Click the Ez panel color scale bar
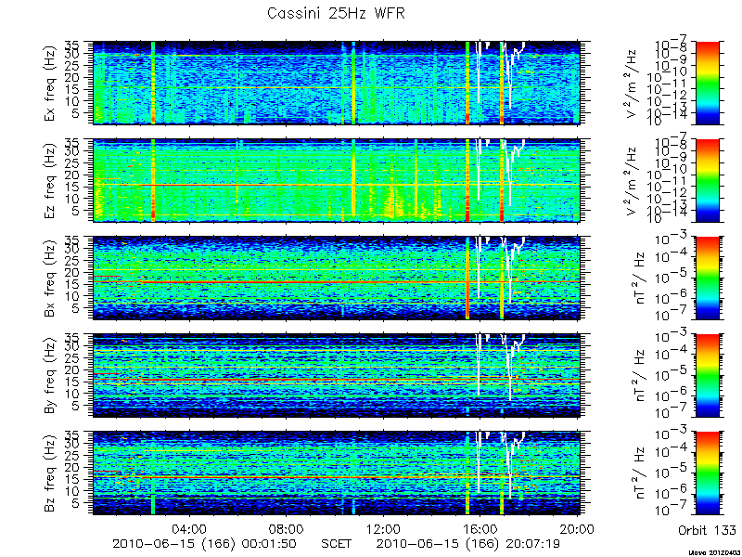This screenshot has height=557, width=742. click(x=707, y=180)
